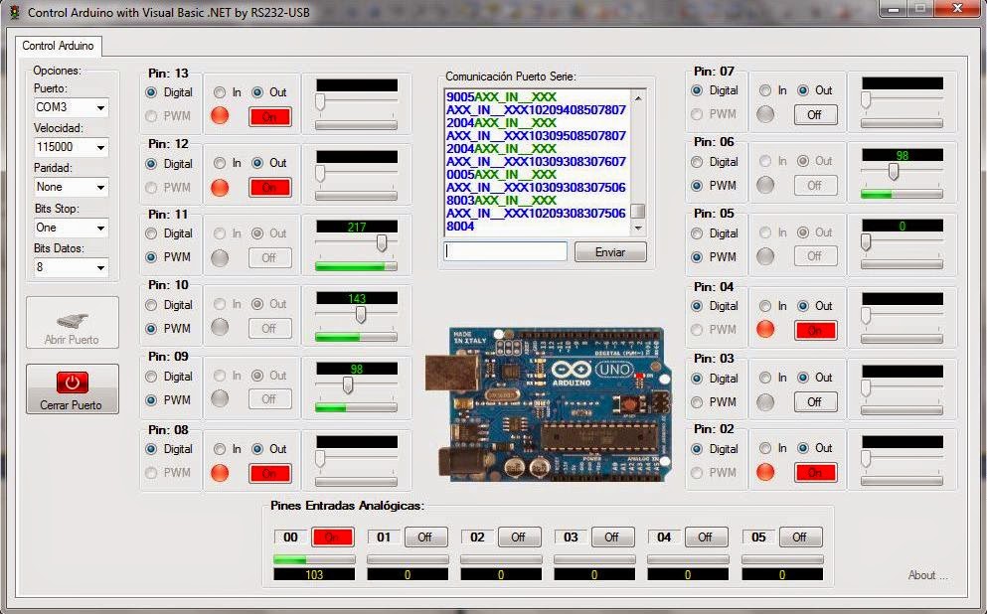Click the red LED indicator for Pin 04
The width and height of the screenshot is (987, 614).
pyautogui.click(x=765, y=329)
